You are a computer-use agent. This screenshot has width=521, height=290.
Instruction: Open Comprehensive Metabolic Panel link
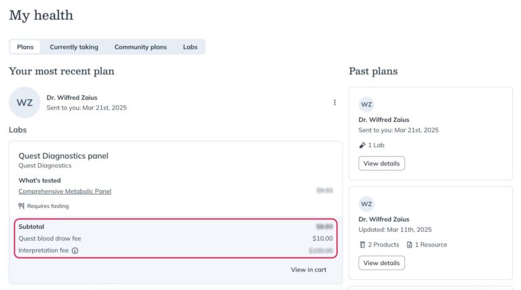[64, 191]
